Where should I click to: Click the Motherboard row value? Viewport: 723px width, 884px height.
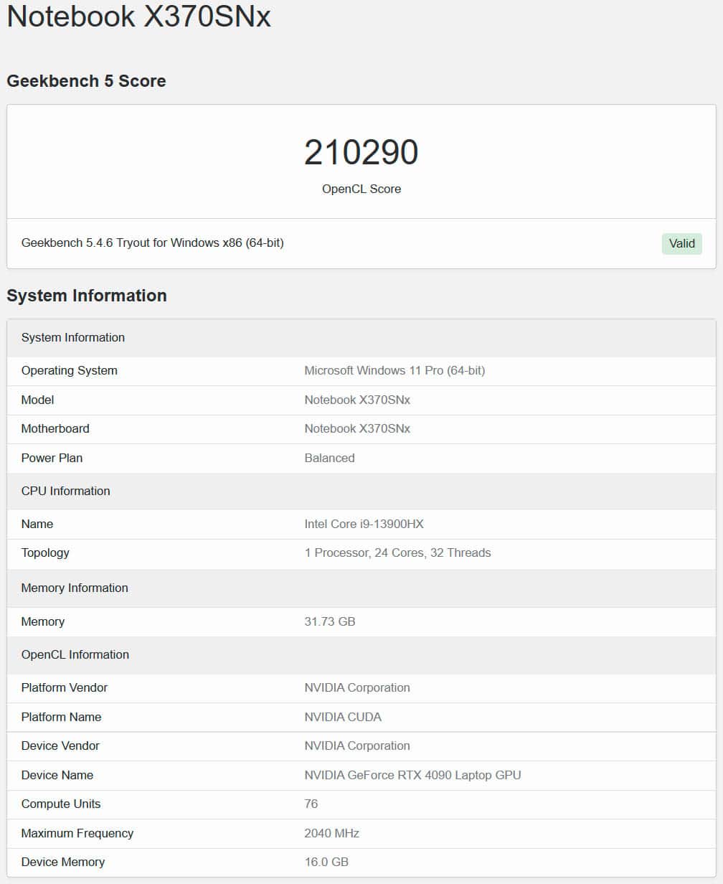tap(357, 428)
